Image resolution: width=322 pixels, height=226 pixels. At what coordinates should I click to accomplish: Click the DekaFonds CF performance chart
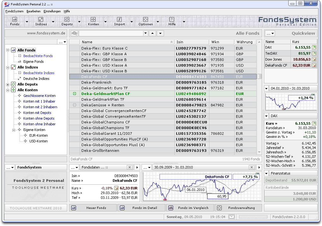(x=202, y=187)
